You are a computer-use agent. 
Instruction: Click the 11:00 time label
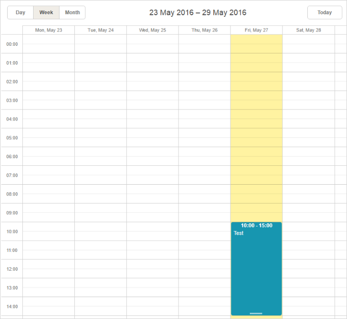[12, 250]
